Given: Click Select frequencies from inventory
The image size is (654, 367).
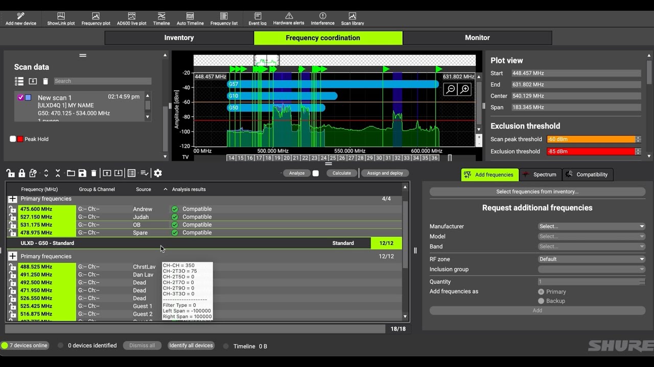Looking at the screenshot, I should click(x=538, y=192).
